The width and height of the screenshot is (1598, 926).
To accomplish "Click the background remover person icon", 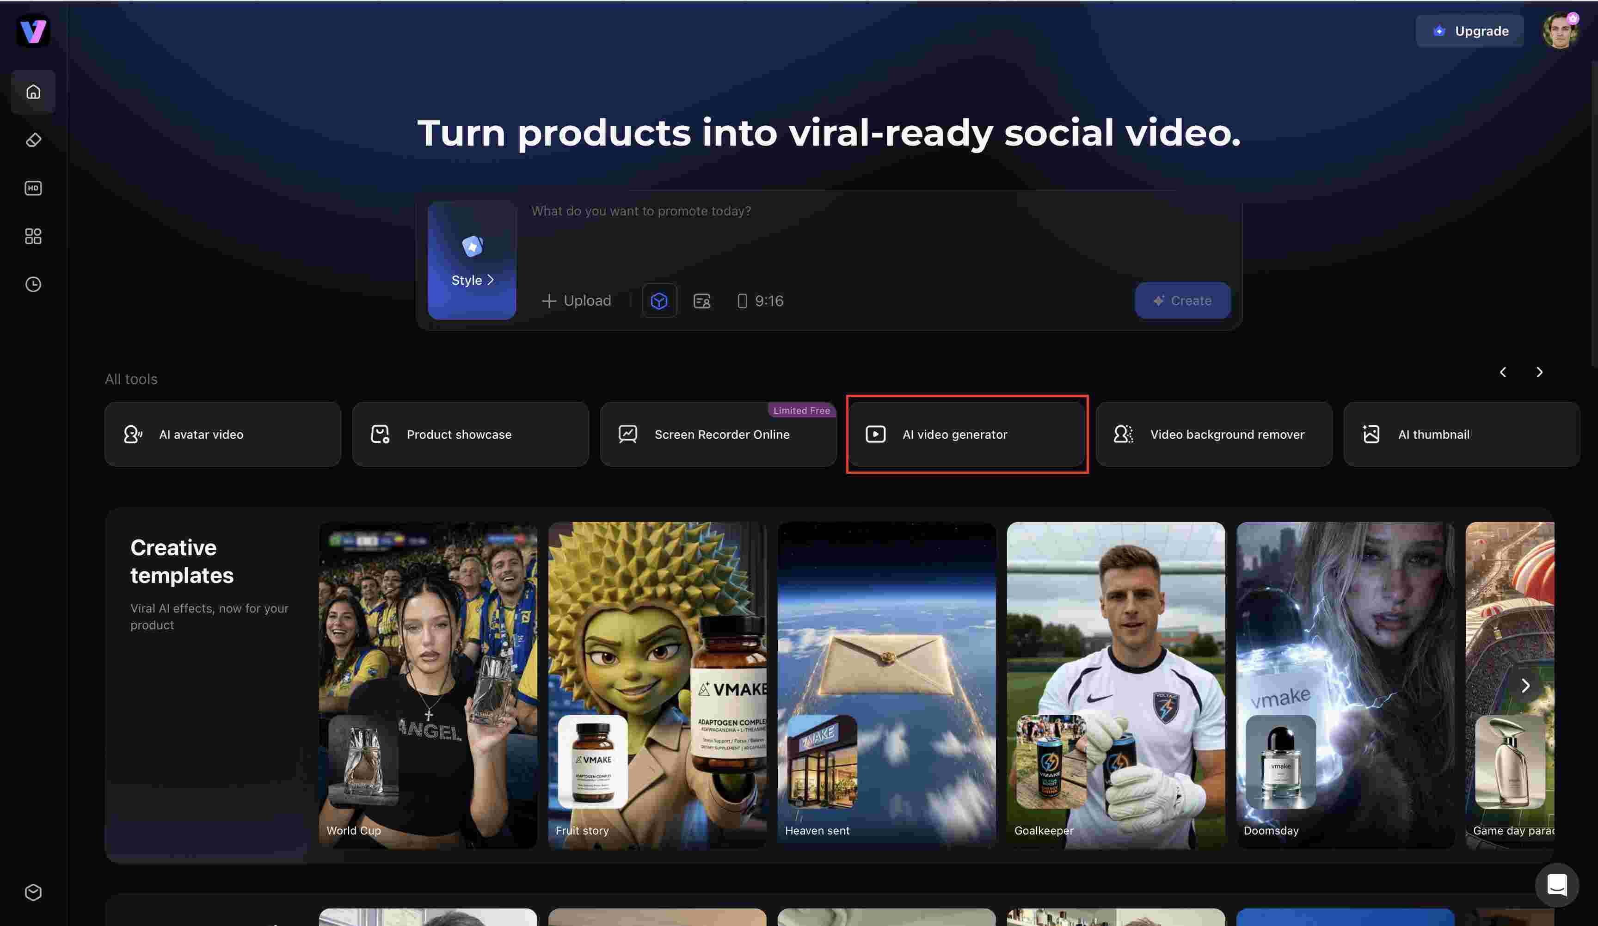I will coord(1124,434).
